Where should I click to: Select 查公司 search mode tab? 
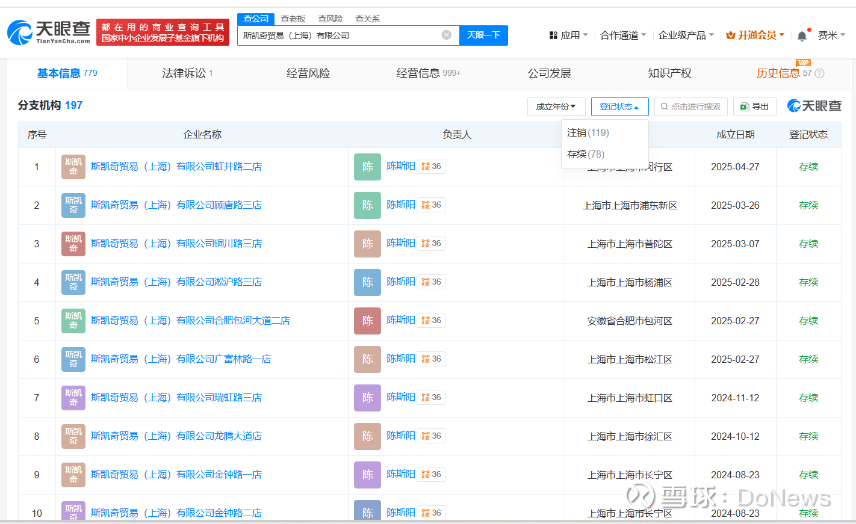[256, 19]
